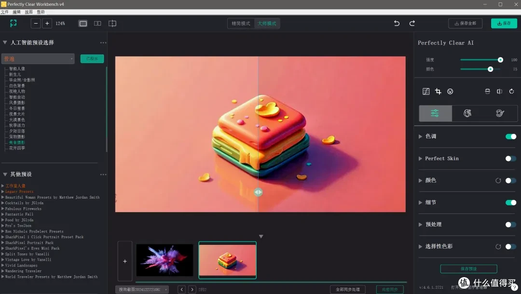Image resolution: width=521 pixels, height=294 pixels.
Task: Click the 全部同步处理 button
Action: [347, 289]
